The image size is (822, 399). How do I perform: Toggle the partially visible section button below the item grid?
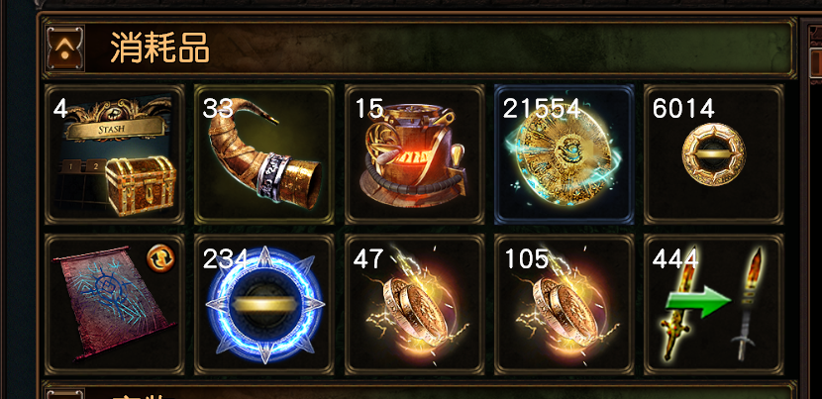click(x=65, y=394)
